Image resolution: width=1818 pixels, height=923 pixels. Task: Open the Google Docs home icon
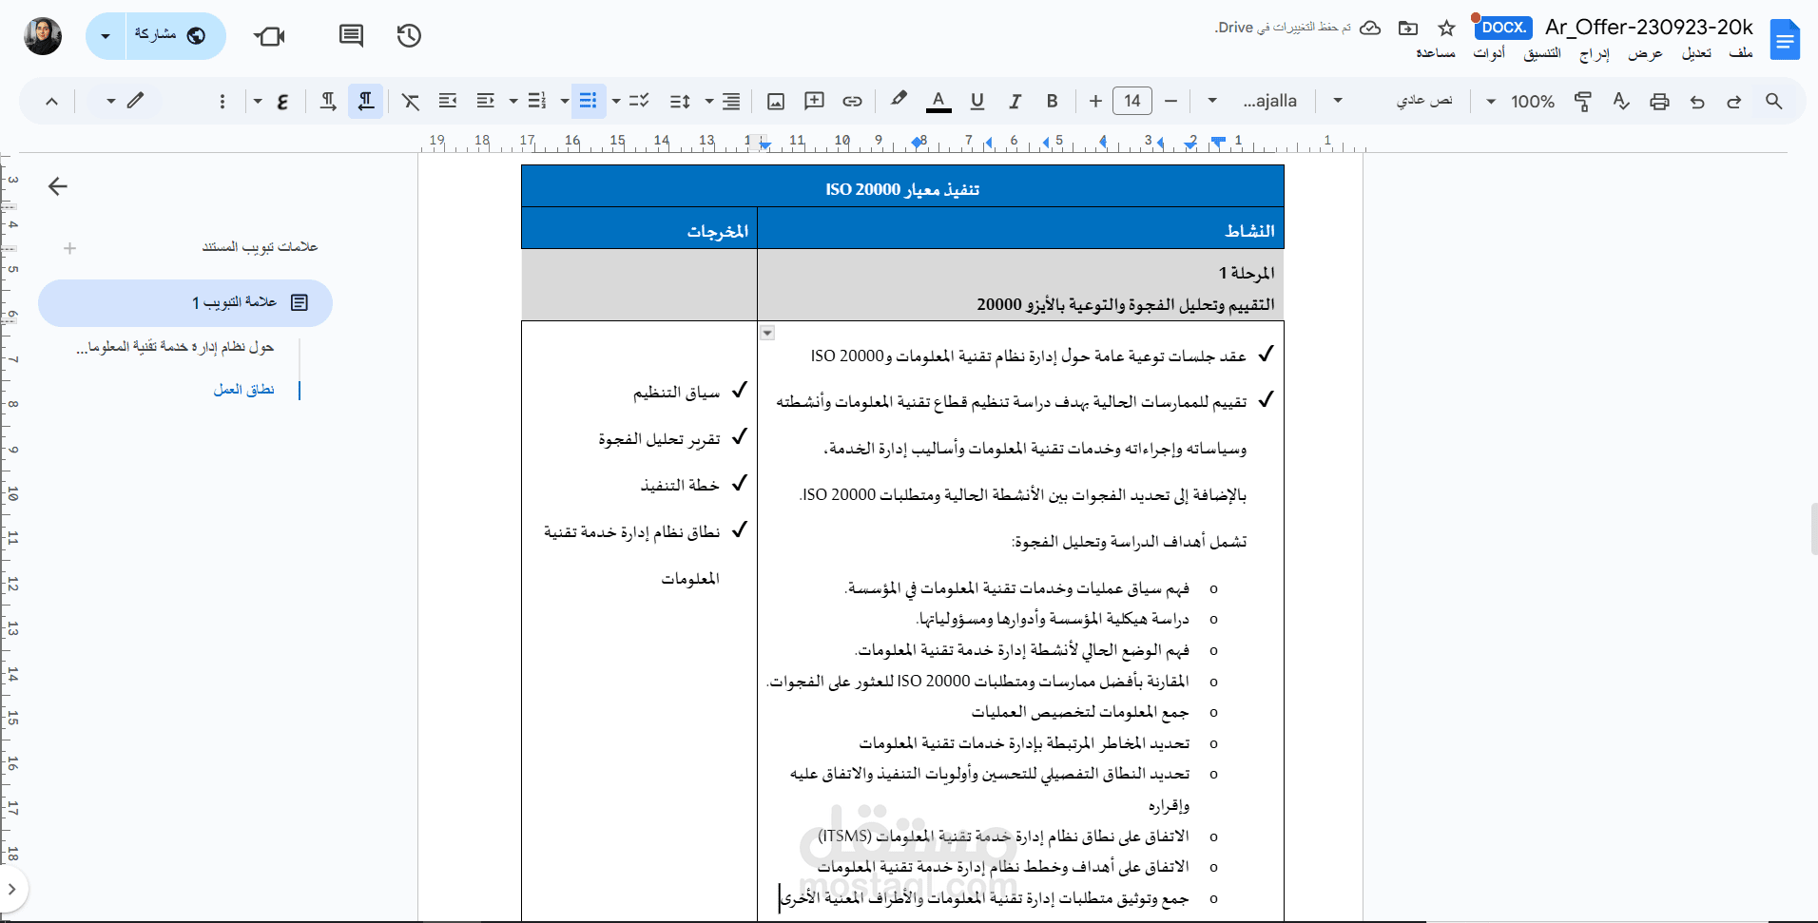pyautogui.click(x=1785, y=40)
